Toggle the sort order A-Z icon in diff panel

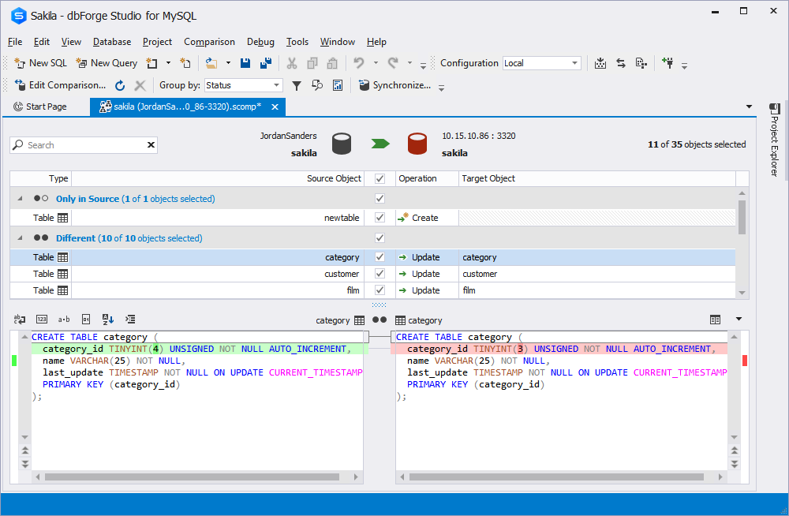point(107,320)
